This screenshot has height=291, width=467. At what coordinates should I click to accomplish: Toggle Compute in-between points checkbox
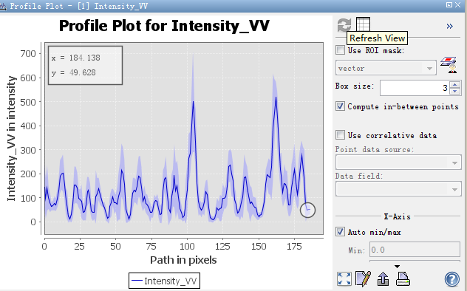click(340, 106)
